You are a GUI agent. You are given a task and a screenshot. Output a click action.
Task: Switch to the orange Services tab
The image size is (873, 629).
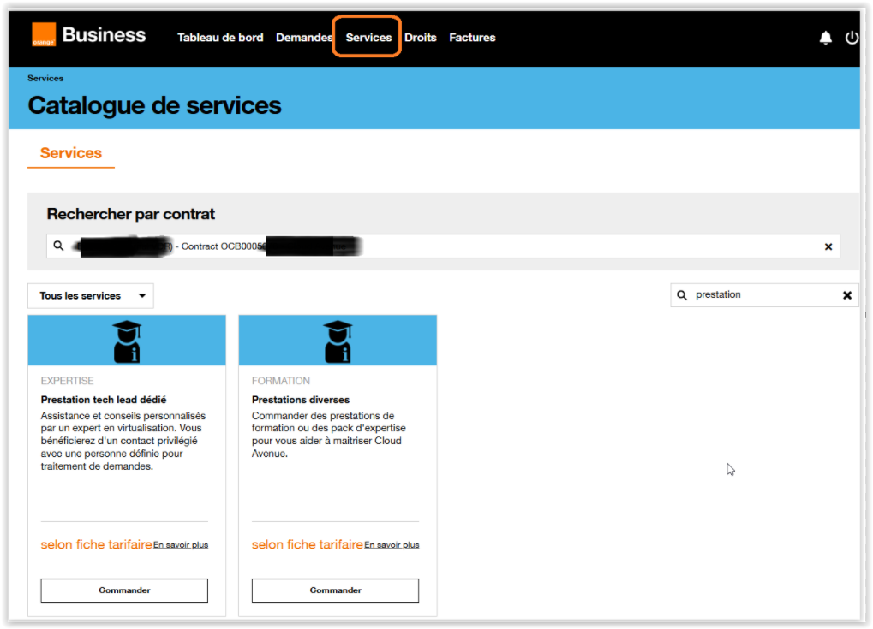click(71, 153)
